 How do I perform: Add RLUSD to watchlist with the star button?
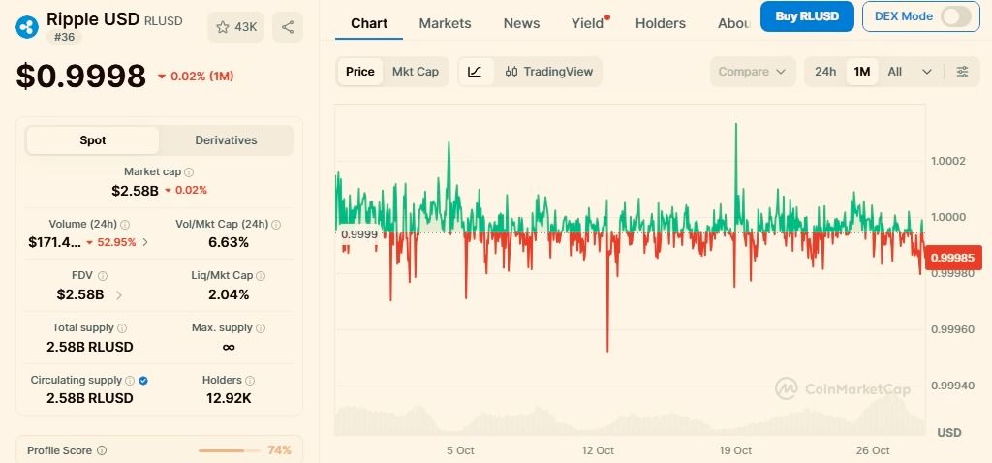[236, 27]
